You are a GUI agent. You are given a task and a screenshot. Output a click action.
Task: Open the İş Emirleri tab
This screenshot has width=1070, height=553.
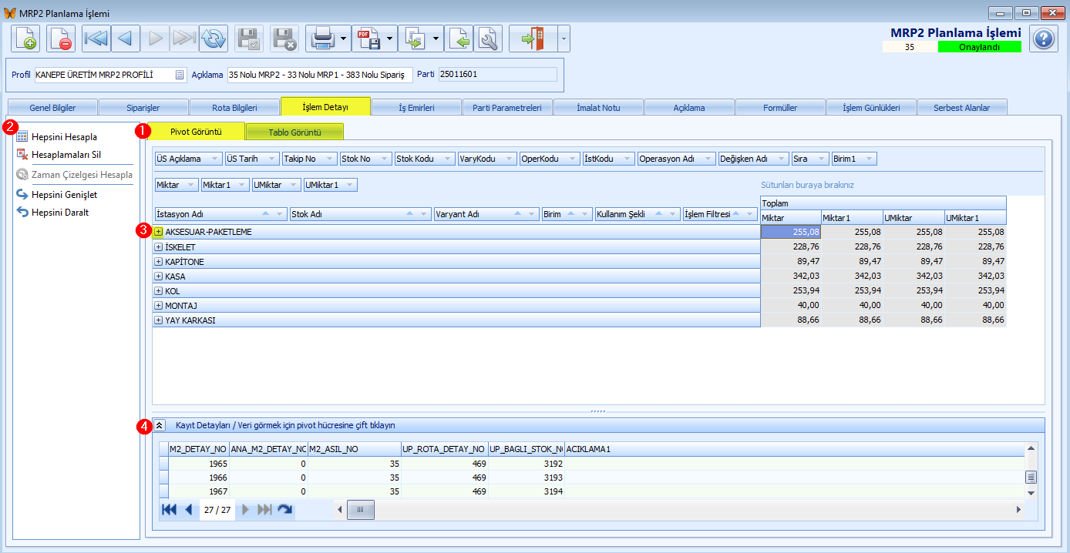tap(416, 108)
